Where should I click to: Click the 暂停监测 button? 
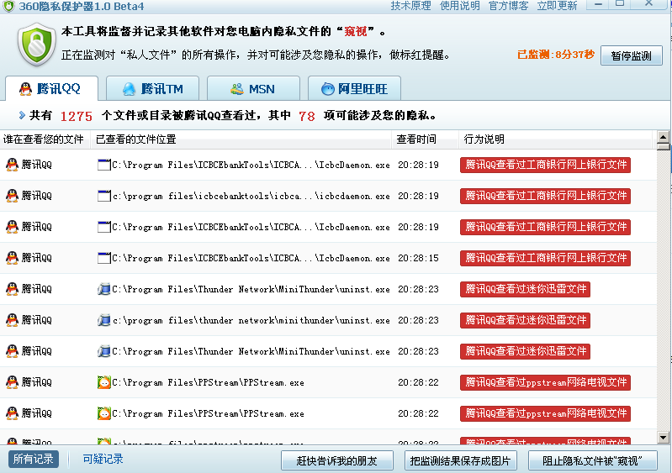click(x=632, y=55)
